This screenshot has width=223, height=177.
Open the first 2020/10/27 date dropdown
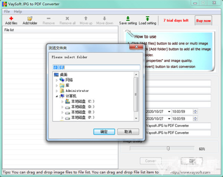click(169, 111)
